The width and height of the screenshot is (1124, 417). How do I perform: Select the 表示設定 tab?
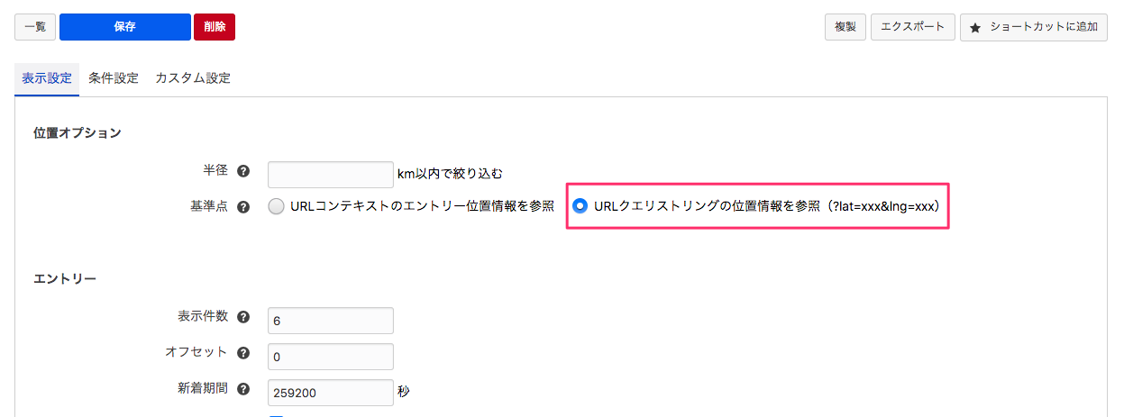click(47, 78)
